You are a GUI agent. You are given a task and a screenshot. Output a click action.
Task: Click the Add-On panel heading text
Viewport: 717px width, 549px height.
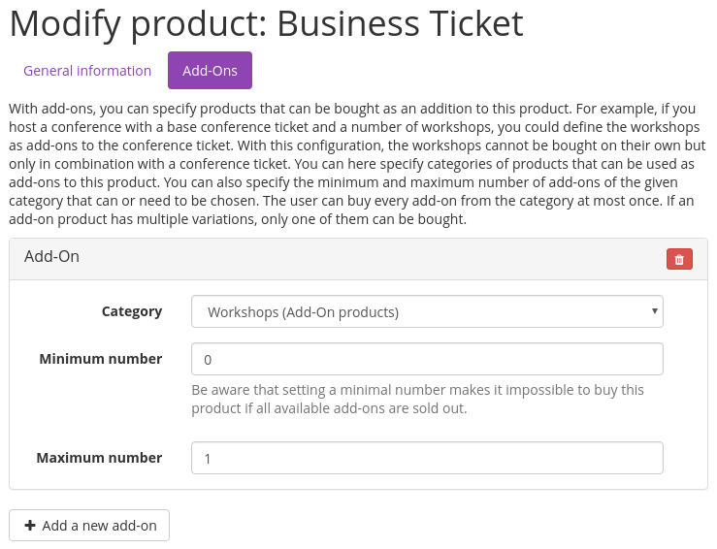pyautogui.click(x=51, y=257)
